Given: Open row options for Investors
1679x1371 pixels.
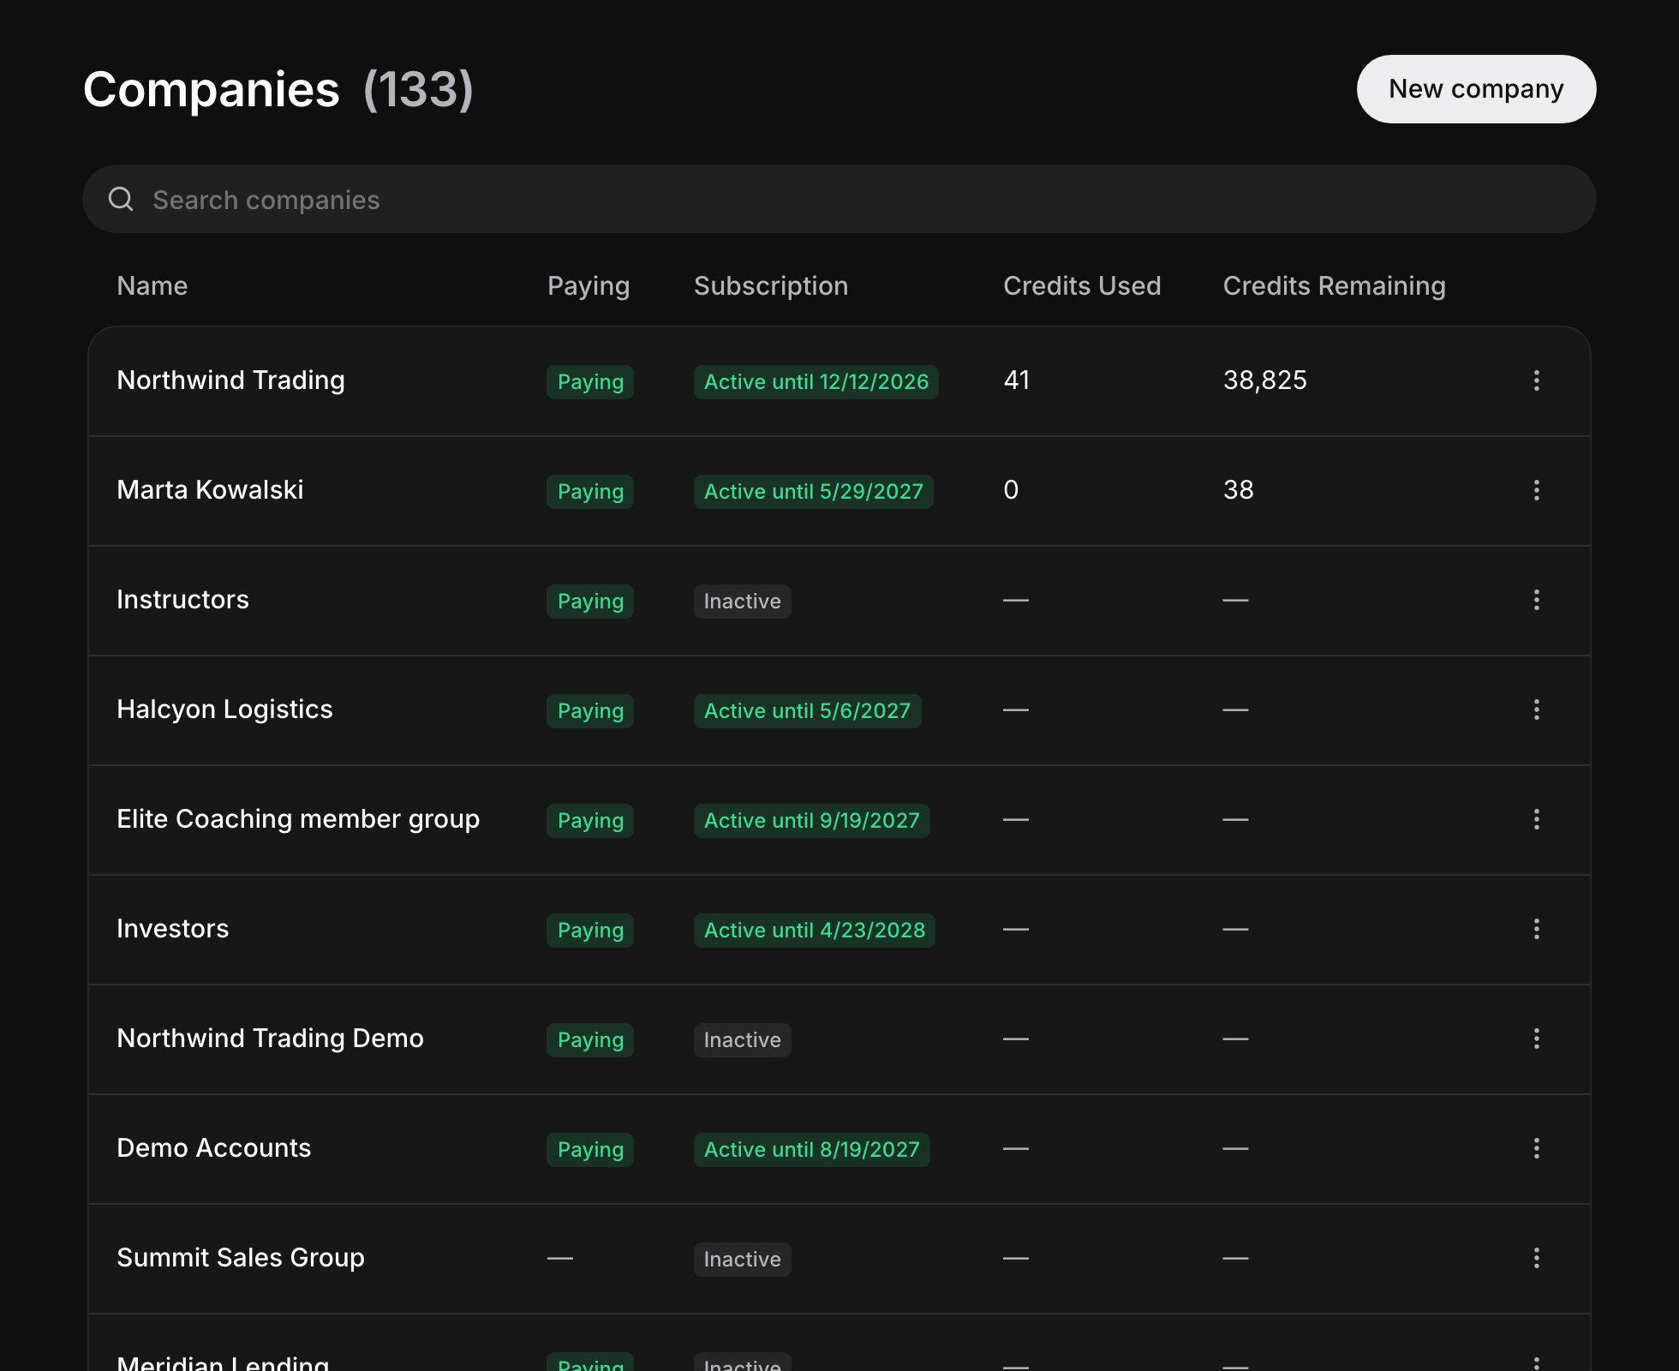Looking at the screenshot, I should [1536, 929].
